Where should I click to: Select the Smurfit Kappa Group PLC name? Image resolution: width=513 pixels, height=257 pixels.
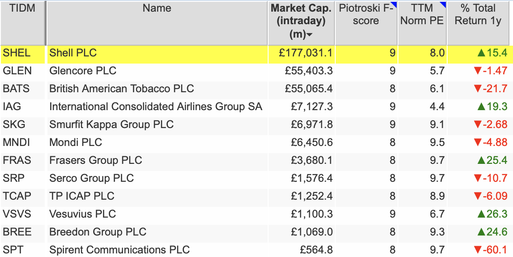[111, 124]
